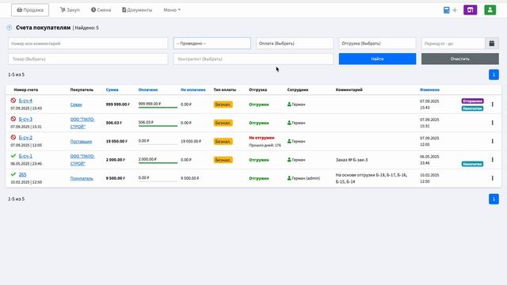Image resolution: width=507 pixels, height=285 pixels.
Task: Focus the Период от - до field
Action: pyautogui.click(x=453, y=44)
